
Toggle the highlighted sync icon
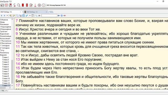[23, 16]
